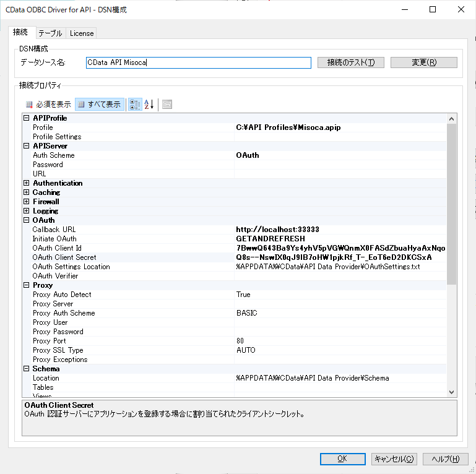Click the categorized view toolbar icon
This screenshot has width=476, height=474.
click(135, 105)
